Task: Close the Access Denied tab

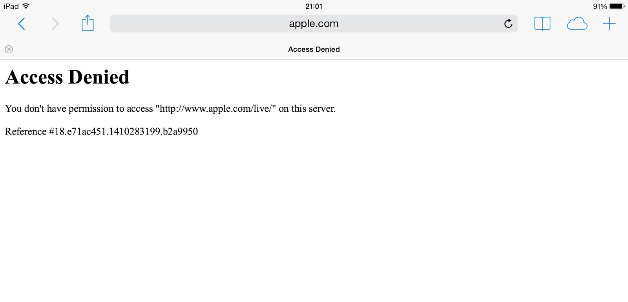Action: coord(9,49)
